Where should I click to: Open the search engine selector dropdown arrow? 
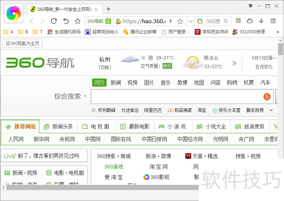point(192,21)
